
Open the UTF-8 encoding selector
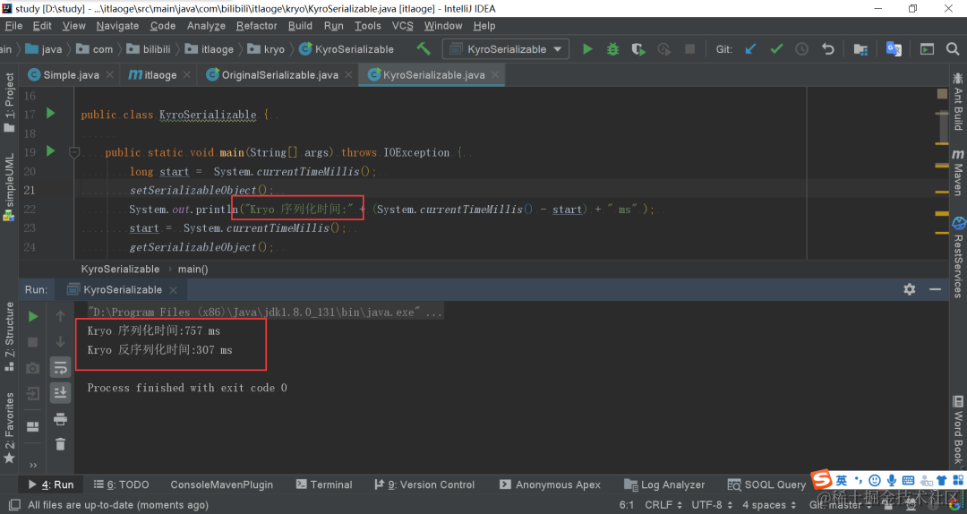coord(710,505)
